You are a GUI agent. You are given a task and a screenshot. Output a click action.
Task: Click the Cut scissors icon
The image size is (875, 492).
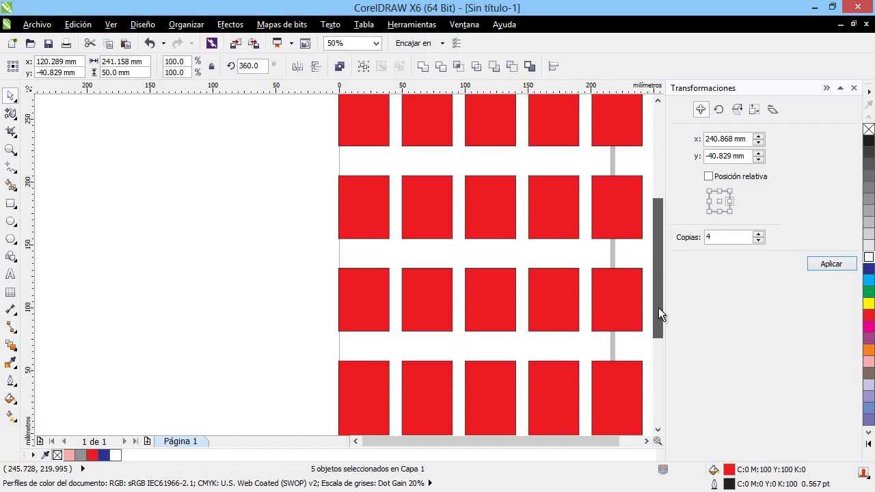coord(90,43)
